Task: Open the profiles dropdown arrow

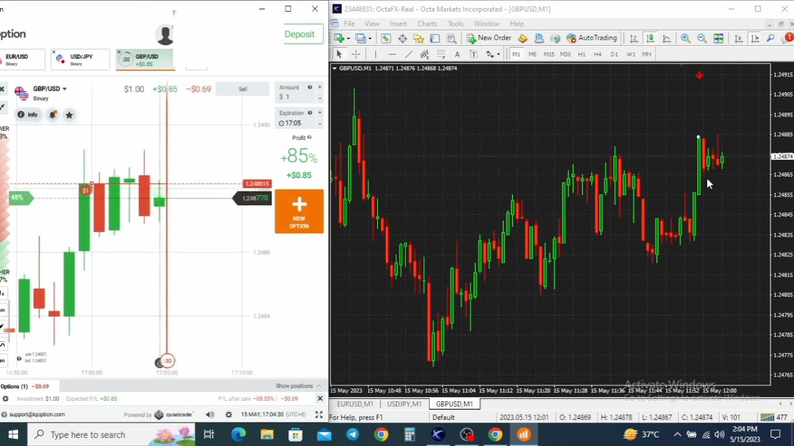Action: click(370, 38)
